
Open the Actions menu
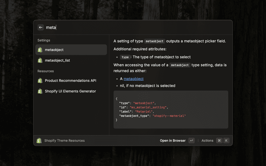[x=207, y=141]
